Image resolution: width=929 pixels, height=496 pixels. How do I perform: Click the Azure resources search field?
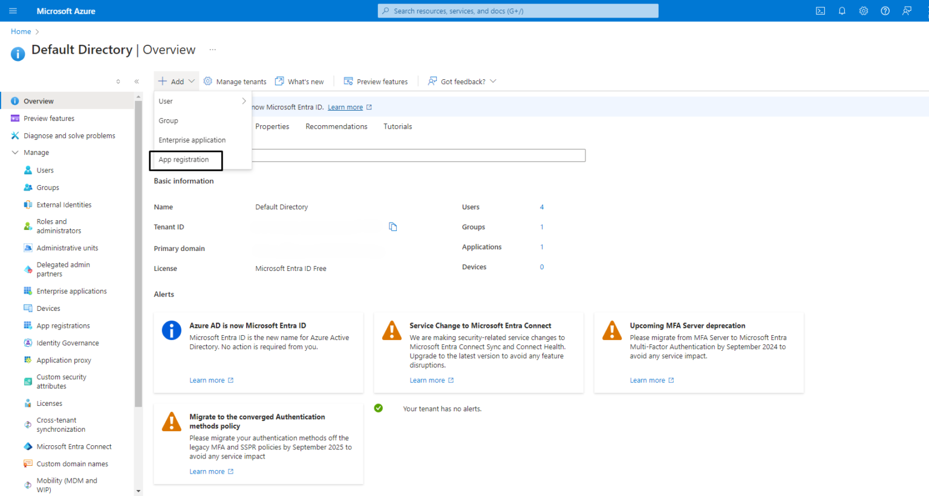pyautogui.click(x=518, y=10)
